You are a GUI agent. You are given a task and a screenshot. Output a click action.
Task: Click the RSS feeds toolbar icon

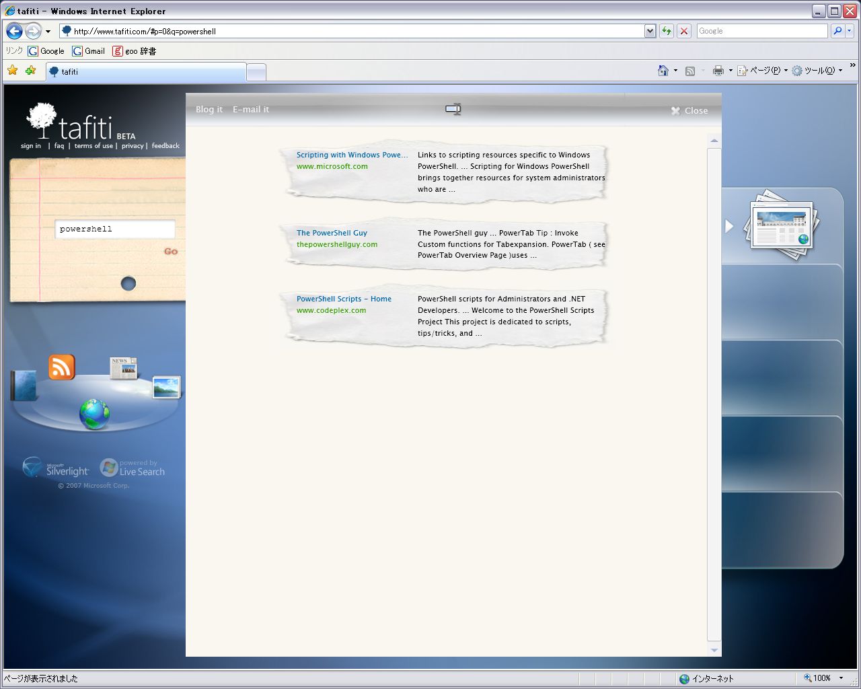690,71
